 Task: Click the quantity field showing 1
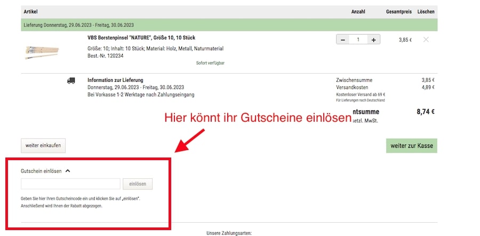(358, 40)
